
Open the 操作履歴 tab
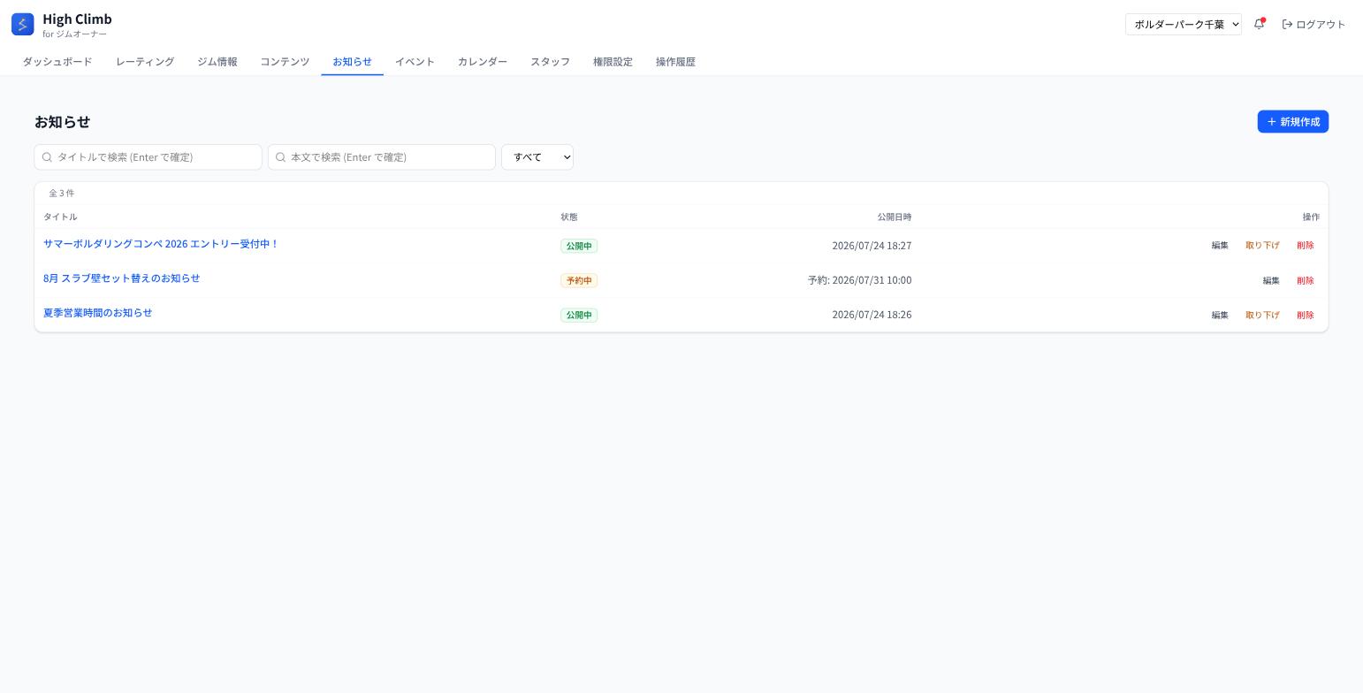[675, 62]
